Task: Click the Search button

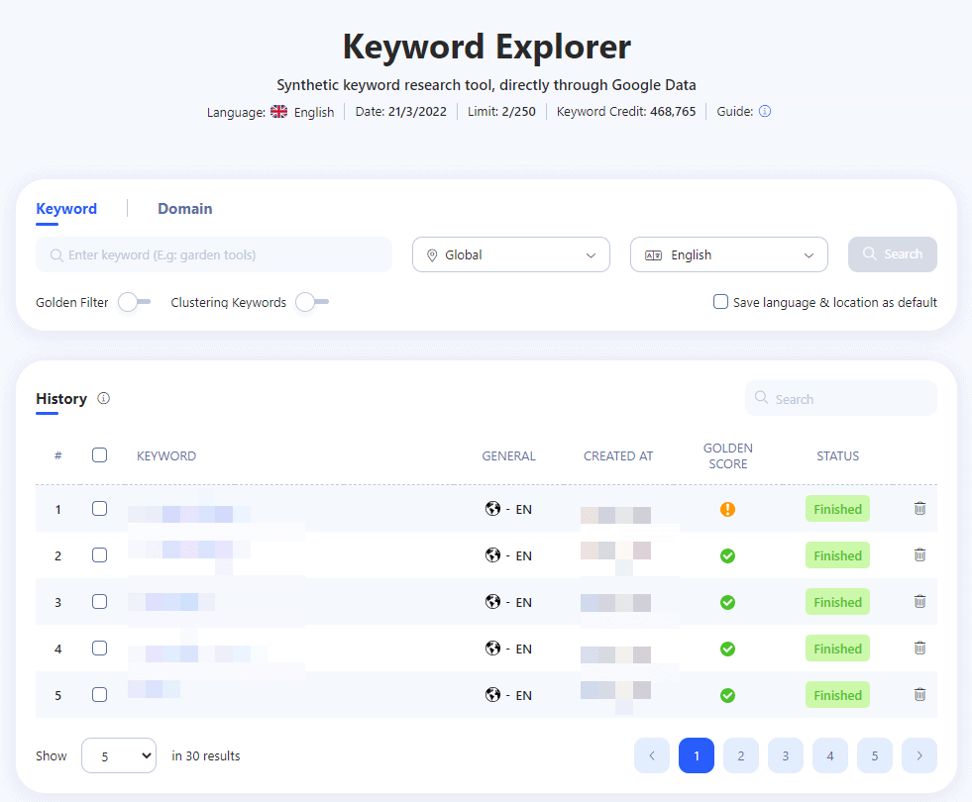Action: tap(893, 254)
